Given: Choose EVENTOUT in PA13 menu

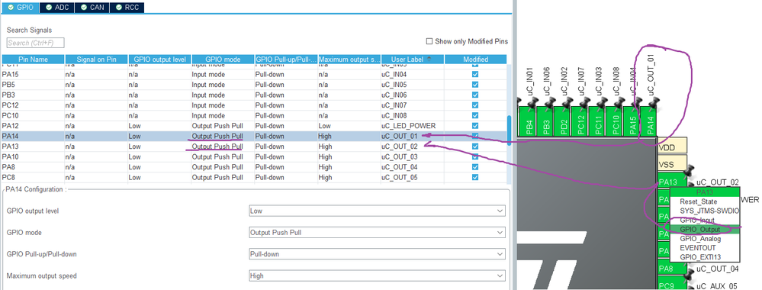Looking at the screenshot, I should click(705, 248).
